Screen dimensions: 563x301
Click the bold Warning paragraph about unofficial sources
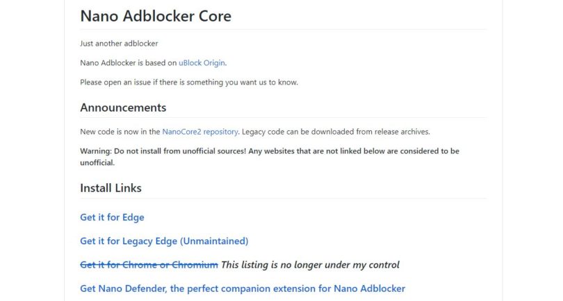[270, 157]
